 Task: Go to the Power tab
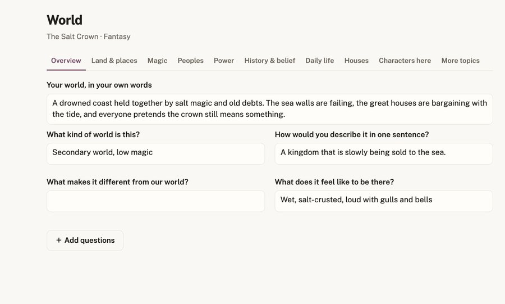click(224, 61)
